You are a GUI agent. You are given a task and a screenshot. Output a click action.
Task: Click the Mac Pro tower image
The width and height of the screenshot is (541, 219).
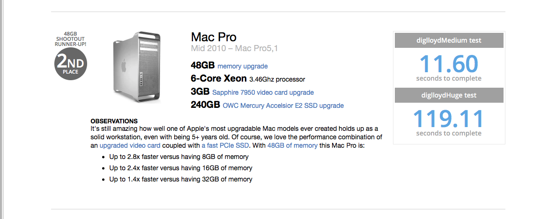click(137, 67)
